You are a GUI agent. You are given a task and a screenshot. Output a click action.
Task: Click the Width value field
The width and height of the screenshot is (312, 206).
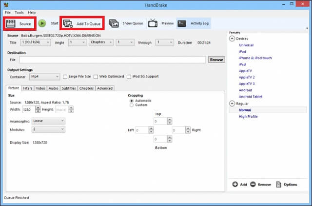[29, 109]
